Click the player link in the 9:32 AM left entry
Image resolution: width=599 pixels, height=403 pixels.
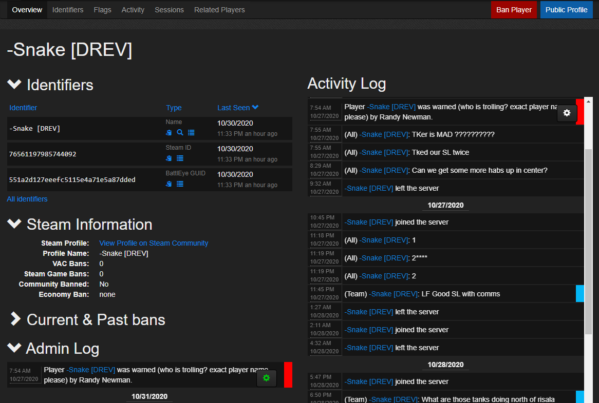pos(369,188)
